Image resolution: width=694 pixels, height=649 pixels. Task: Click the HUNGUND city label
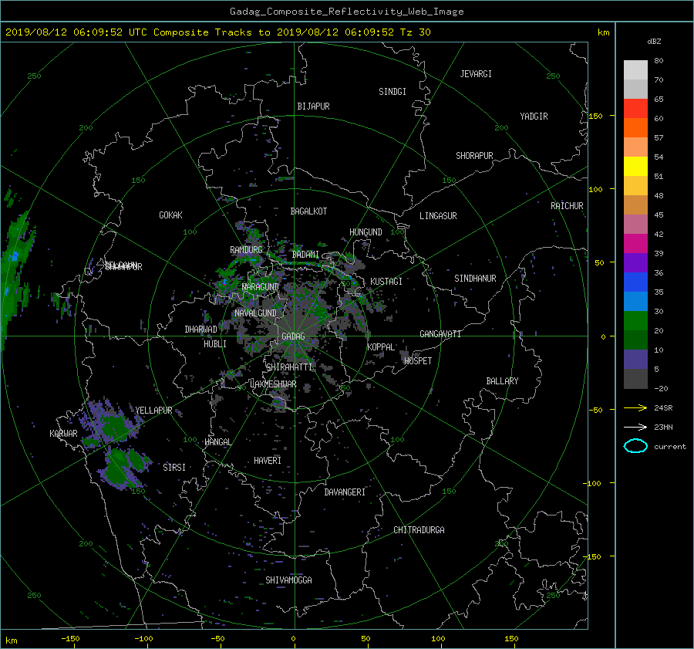pos(366,232)
